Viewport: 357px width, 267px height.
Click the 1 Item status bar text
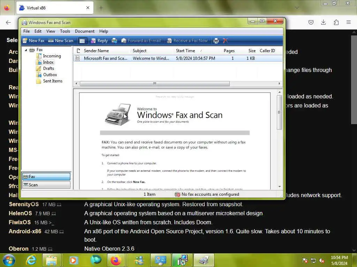[149, 194]
